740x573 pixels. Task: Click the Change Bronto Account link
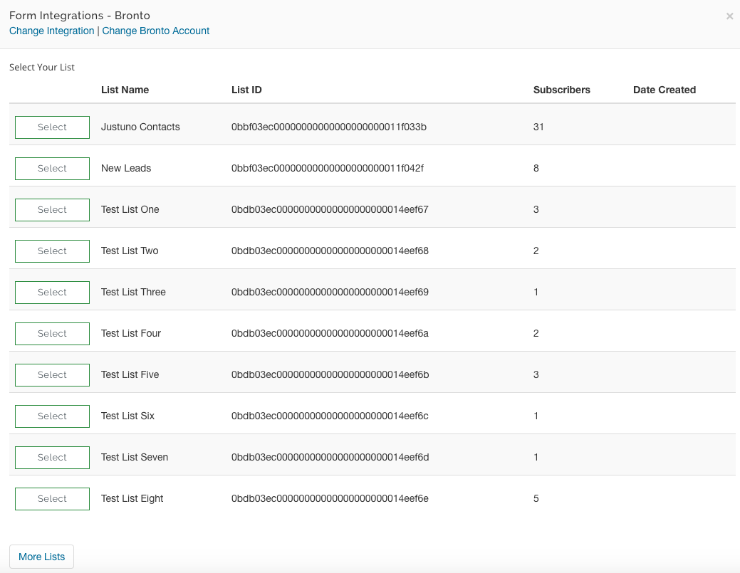click(156, 31)
